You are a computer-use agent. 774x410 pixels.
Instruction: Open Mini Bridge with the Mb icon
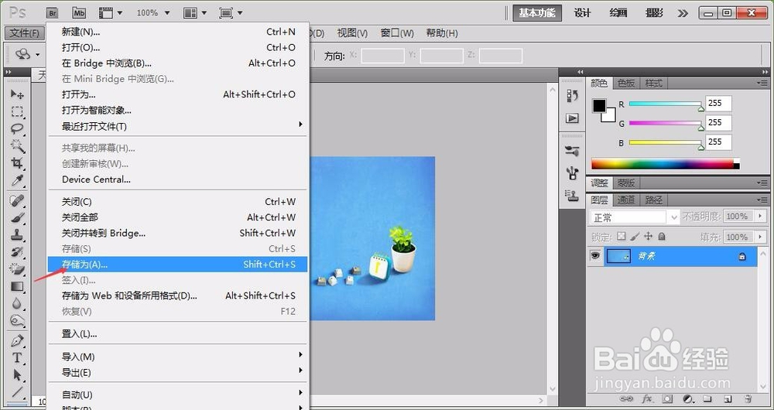(x=79, y=13)
